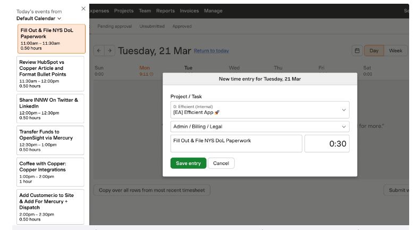Switch to Week view

coord(395,51)
